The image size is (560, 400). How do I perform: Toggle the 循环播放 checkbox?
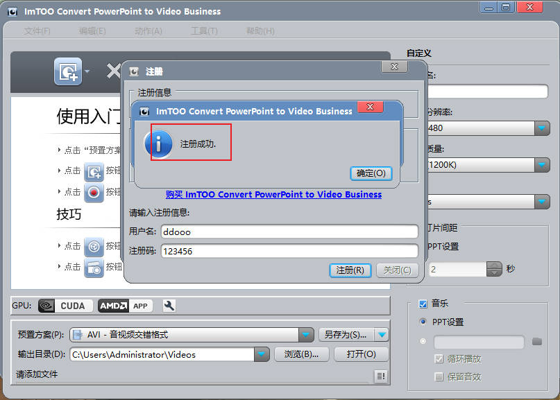pyautogui.click(x=439, y=358)
